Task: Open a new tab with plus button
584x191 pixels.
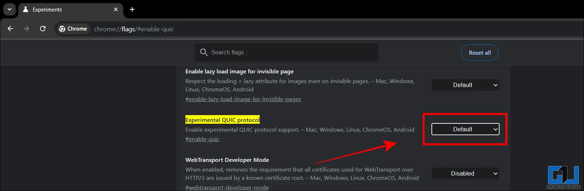Action: pyautogui.click(x=132, y=9)
